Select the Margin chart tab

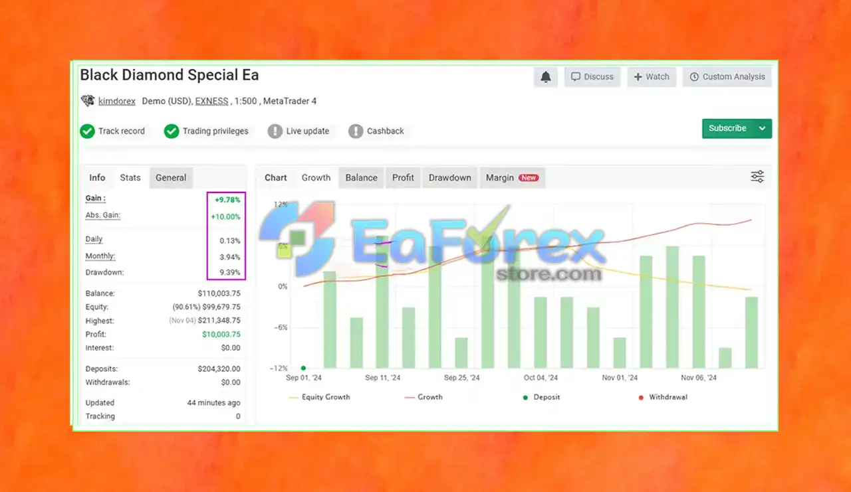click(x=512, y=177)
